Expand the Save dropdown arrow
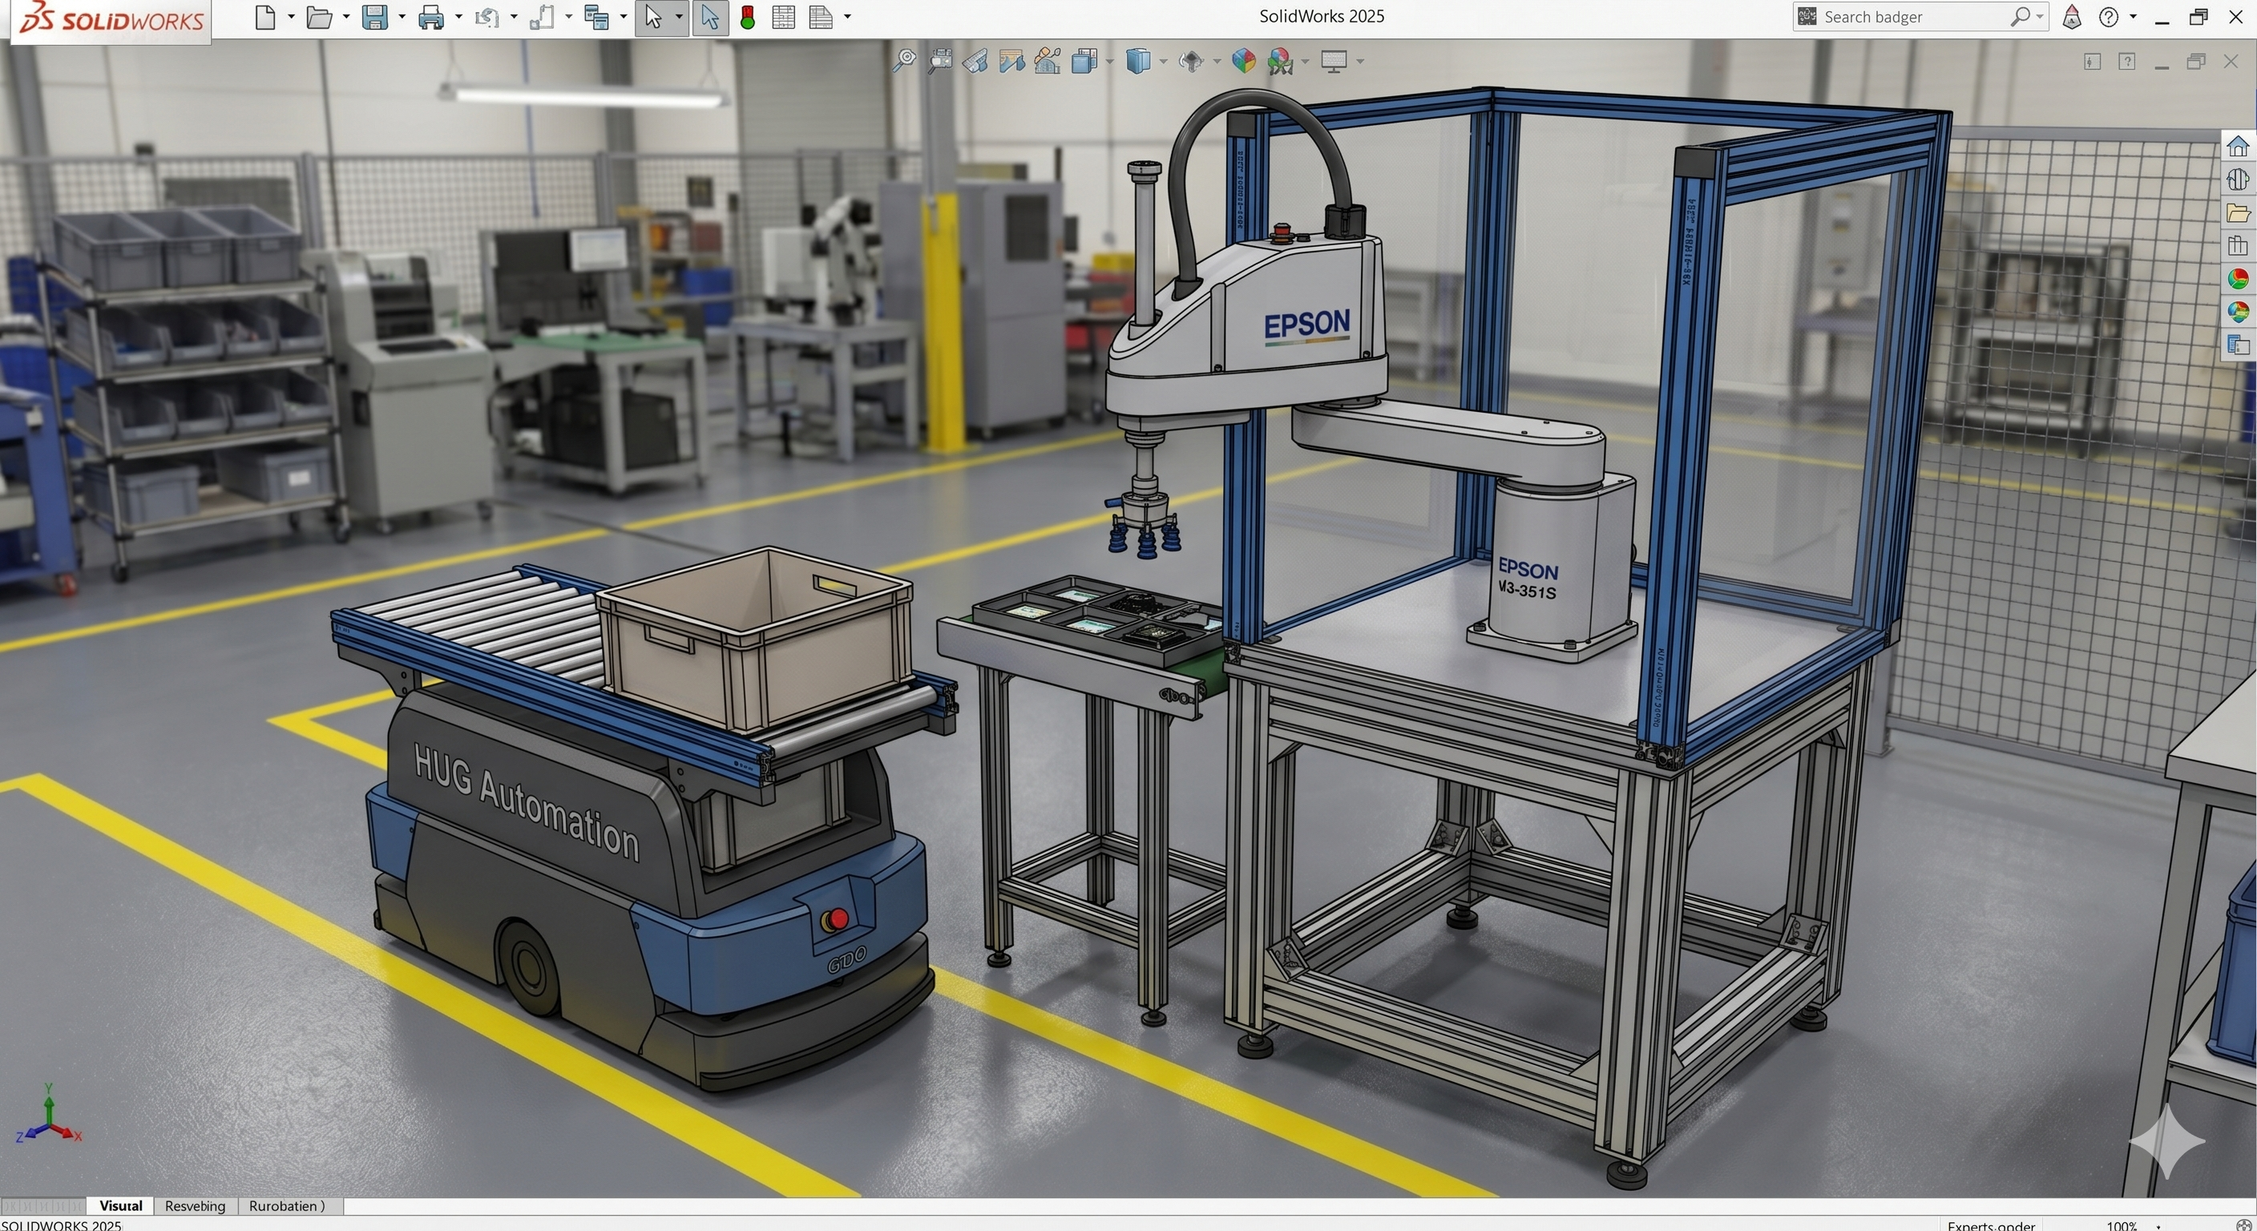The width and height of the screenshot is (2257, 1231). click(x=402, y=17)
